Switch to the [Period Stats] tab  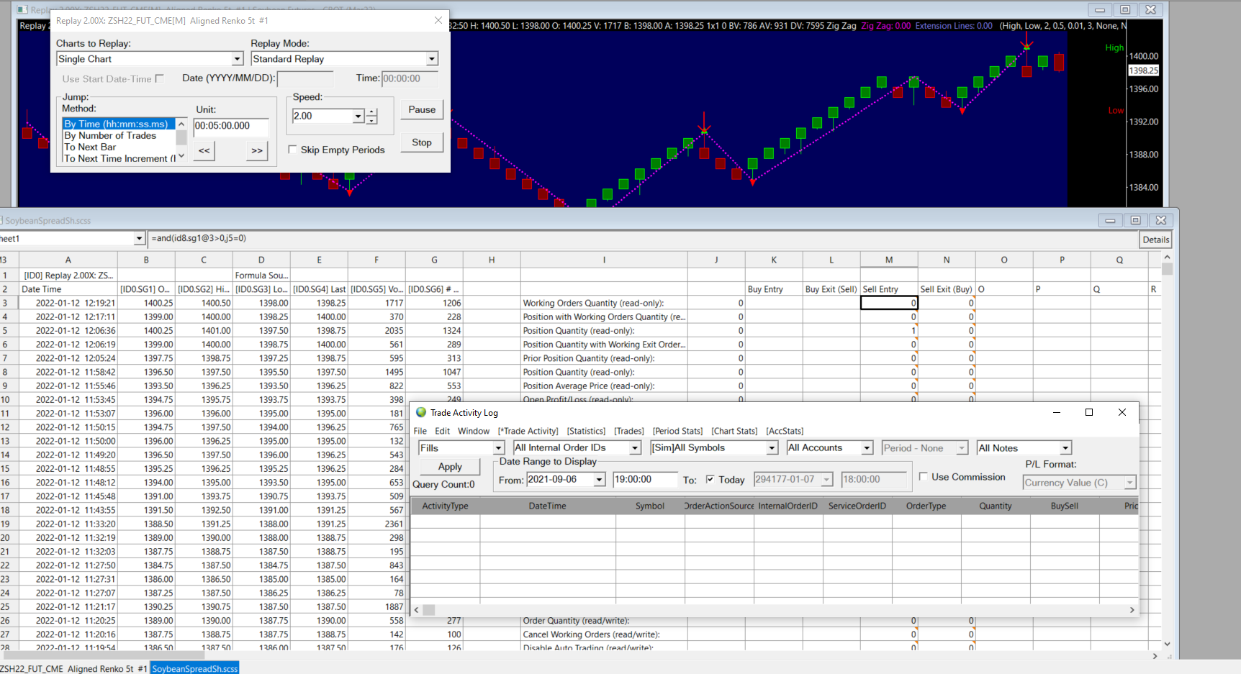pyautogui.click(x=677, y=431)
